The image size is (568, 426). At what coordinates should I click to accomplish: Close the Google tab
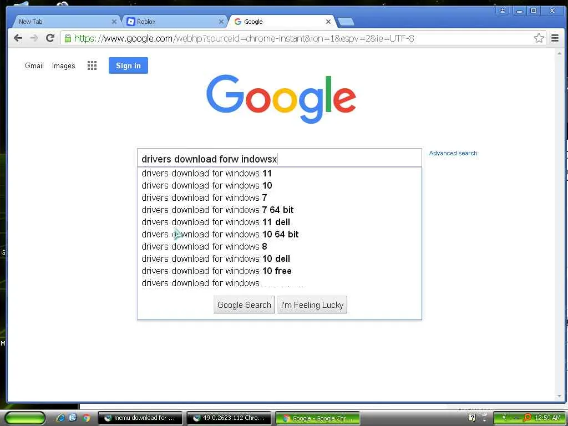[328, 22]
